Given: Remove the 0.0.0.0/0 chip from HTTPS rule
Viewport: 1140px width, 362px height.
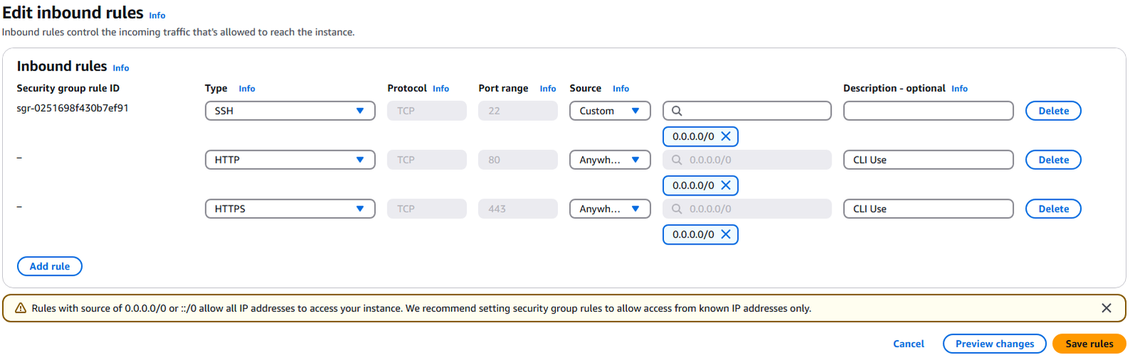Looking at the screenshot, I should click(725, 235).
